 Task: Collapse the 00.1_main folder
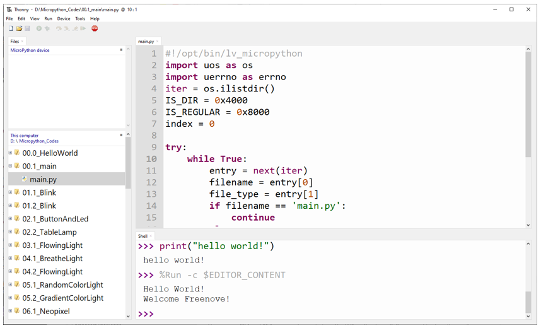click(x=10, y=166)
